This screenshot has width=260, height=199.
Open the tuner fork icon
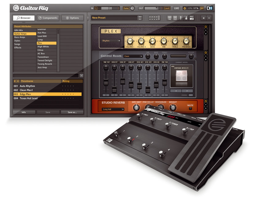(181, 18)
